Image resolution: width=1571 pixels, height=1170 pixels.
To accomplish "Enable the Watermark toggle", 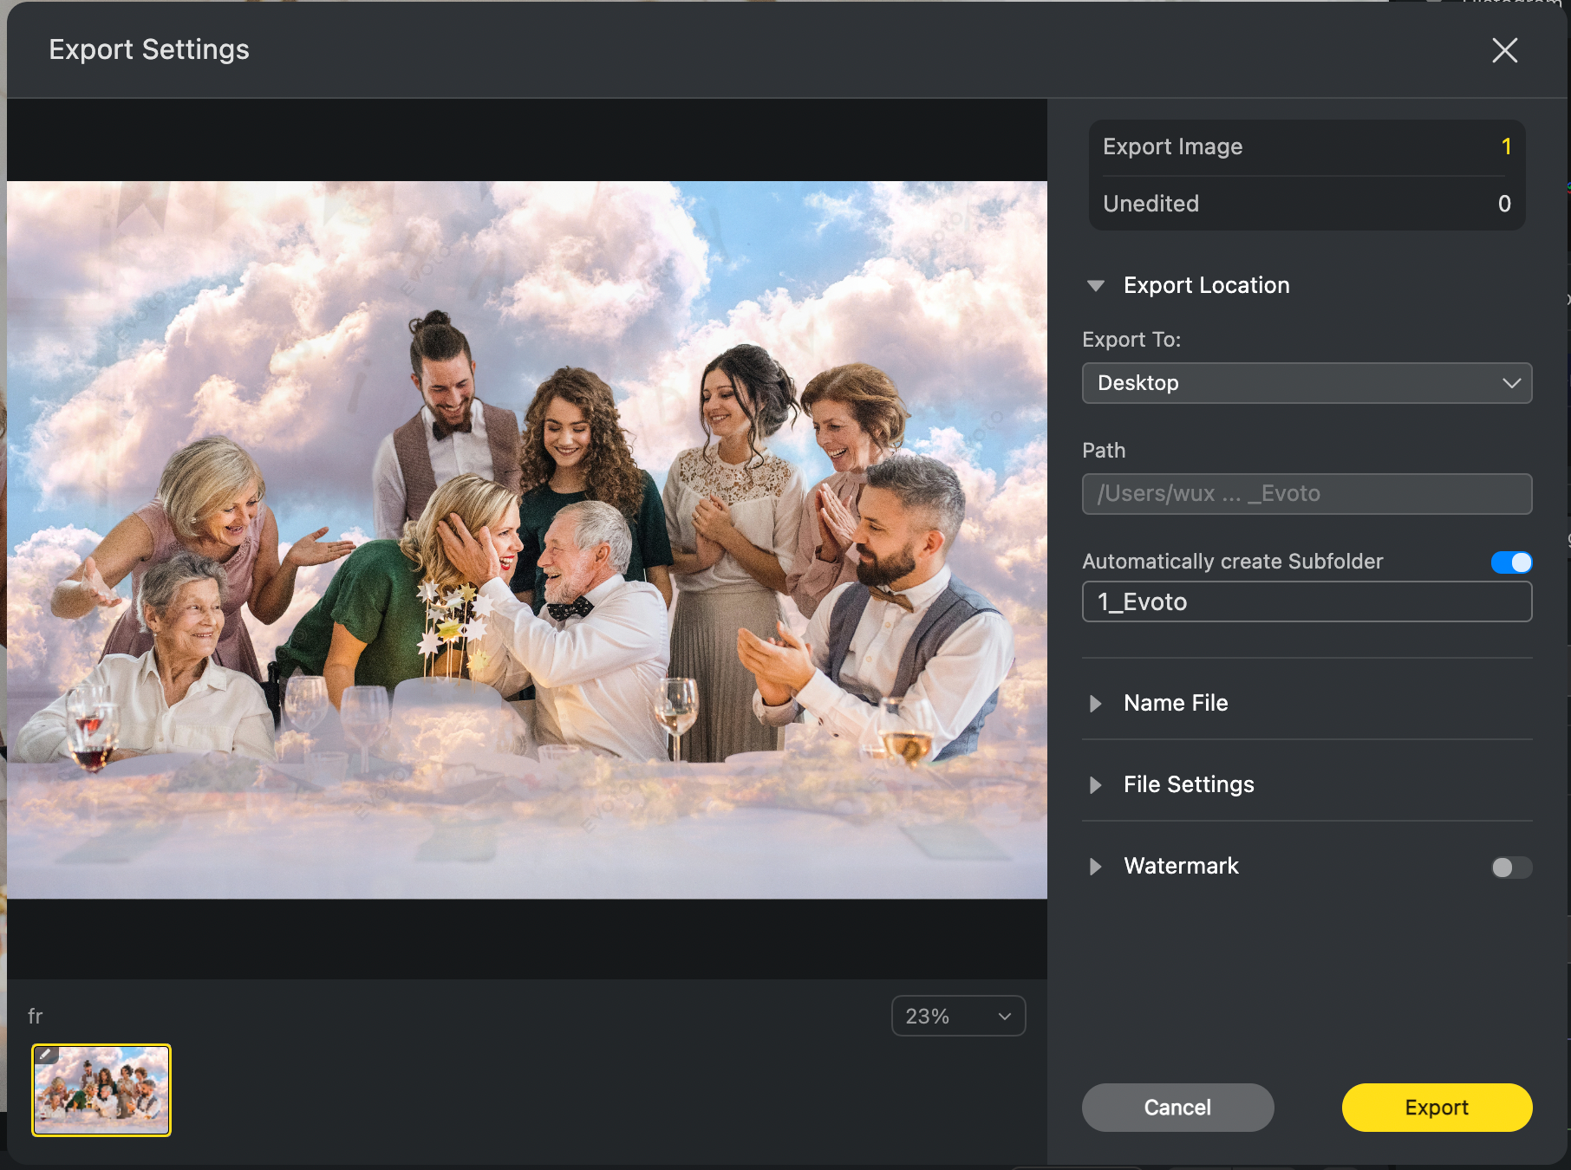I will 1510,868.
